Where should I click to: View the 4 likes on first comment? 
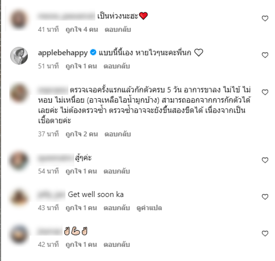point(82,30)
